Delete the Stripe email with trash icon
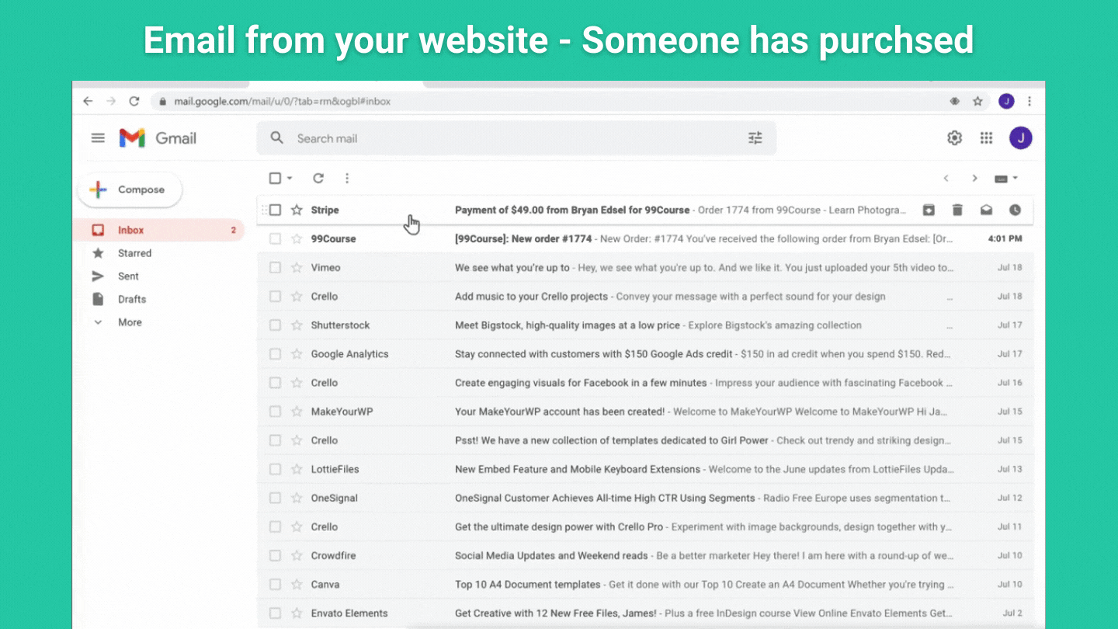The height and width of the screenshot is (629, 1118). point(957,210)
